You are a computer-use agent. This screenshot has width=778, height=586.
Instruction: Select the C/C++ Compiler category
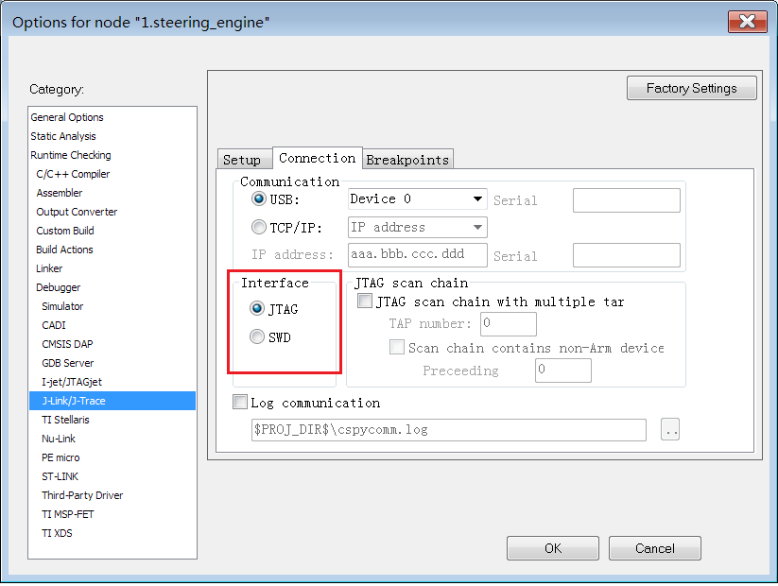(x=68, y=174)
